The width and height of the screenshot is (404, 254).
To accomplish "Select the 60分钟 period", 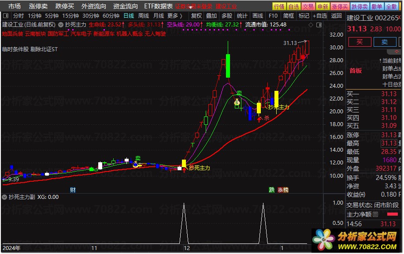I will 111,16.
